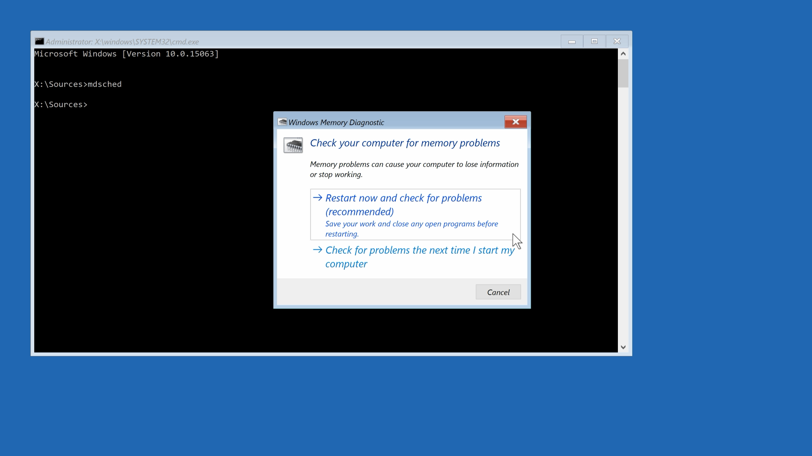812x456 pixels.
Task: Click the Administrator cmd.exe title bar text
Action: point(122,41)
